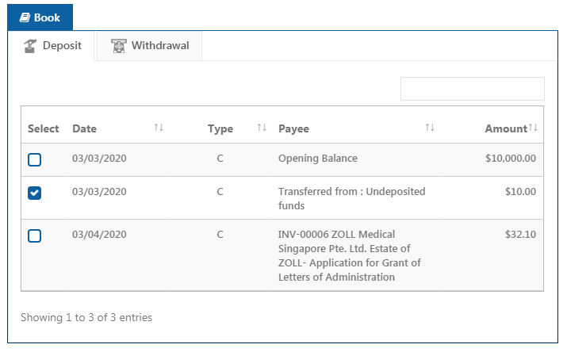Focus the table search input field

[x=473, y=89]
